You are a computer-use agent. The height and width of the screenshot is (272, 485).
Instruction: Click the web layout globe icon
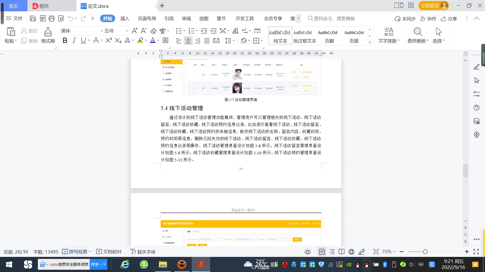(351, 252)
